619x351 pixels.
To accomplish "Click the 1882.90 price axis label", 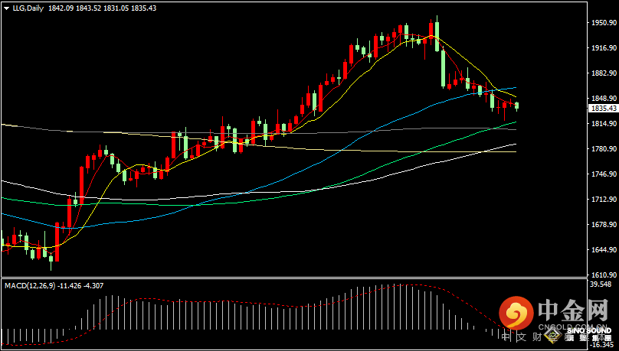I will pos(604,73).
